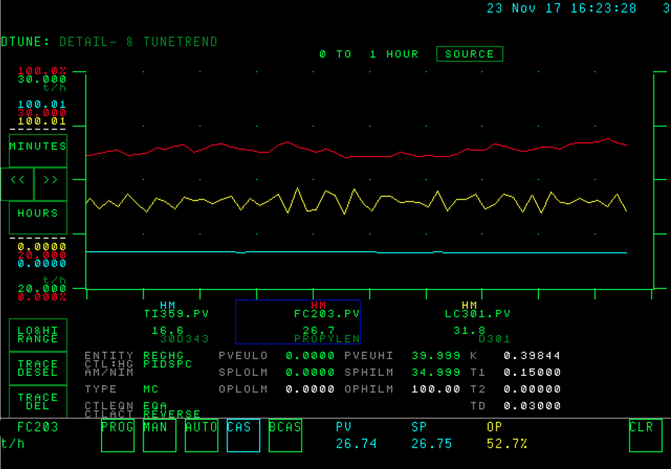Select the K gain value 0.39844

pyautogui.click(x=532, y=356)
